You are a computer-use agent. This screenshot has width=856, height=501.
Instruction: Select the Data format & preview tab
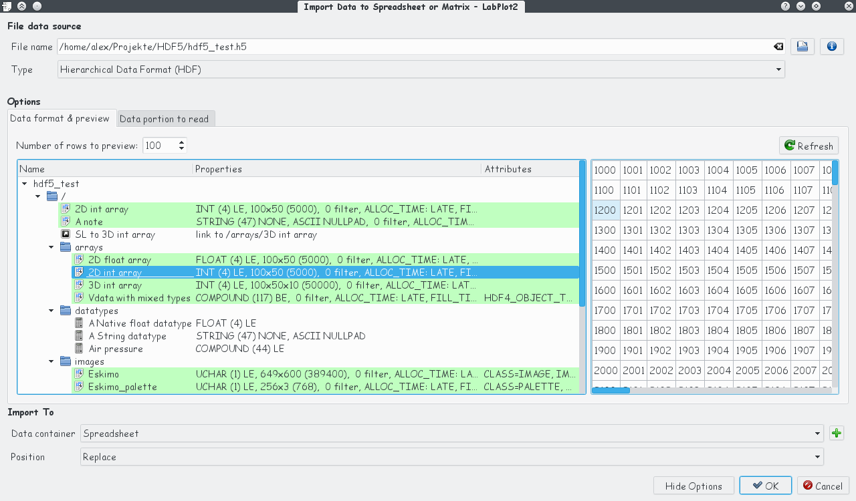tap(60, 118)
